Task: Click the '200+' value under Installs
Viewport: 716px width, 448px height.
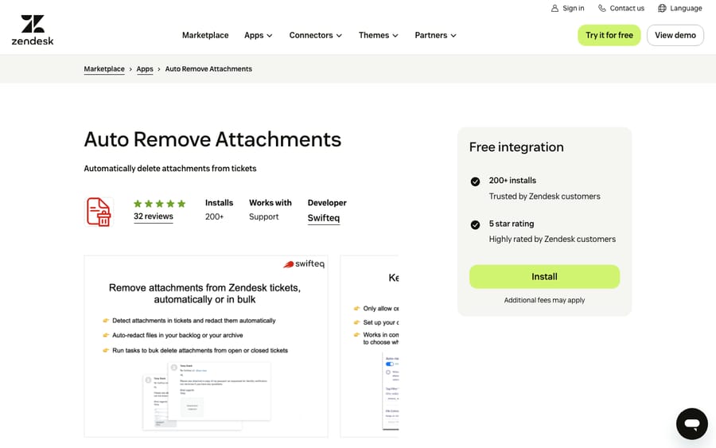Action: [x=214, y=217]
